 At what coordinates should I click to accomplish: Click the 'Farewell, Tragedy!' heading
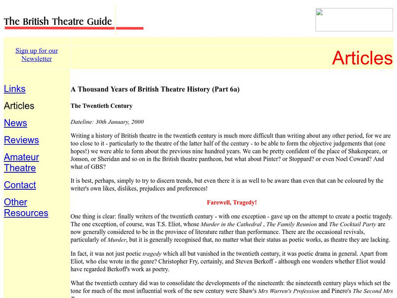click(x=232, y=202)
